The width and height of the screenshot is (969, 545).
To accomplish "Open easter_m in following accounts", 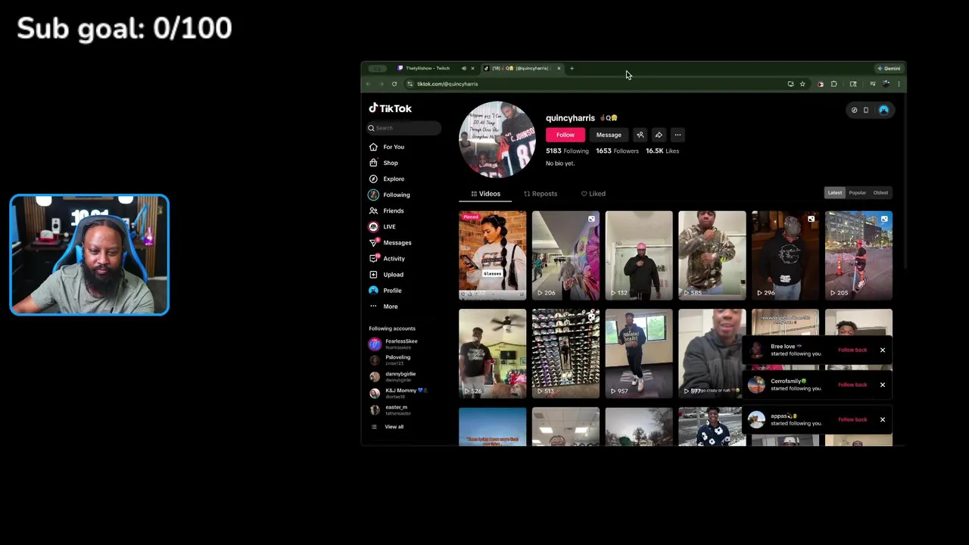I will click(391, 410).
